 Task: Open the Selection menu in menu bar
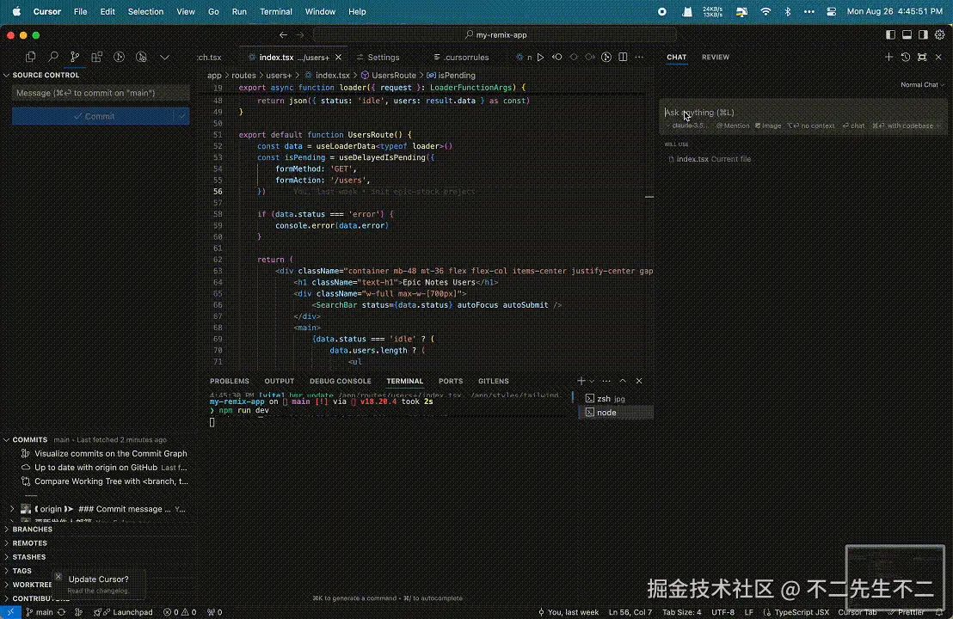145,11
